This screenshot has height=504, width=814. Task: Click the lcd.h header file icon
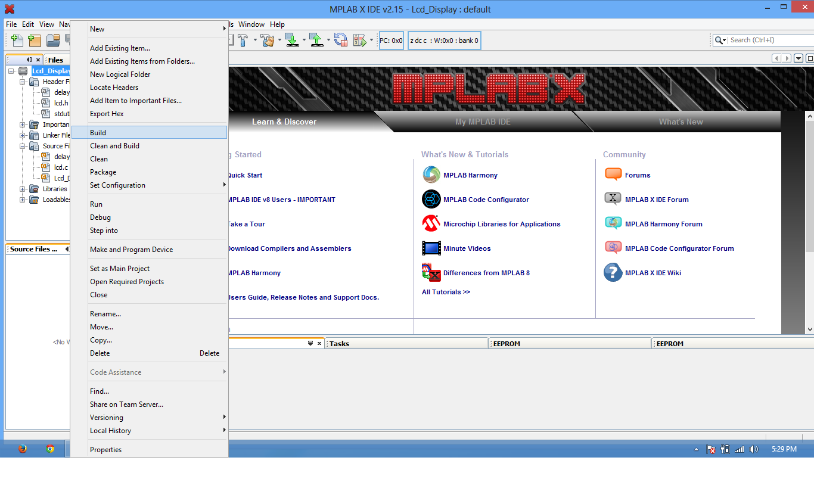[x=45, y=102]
